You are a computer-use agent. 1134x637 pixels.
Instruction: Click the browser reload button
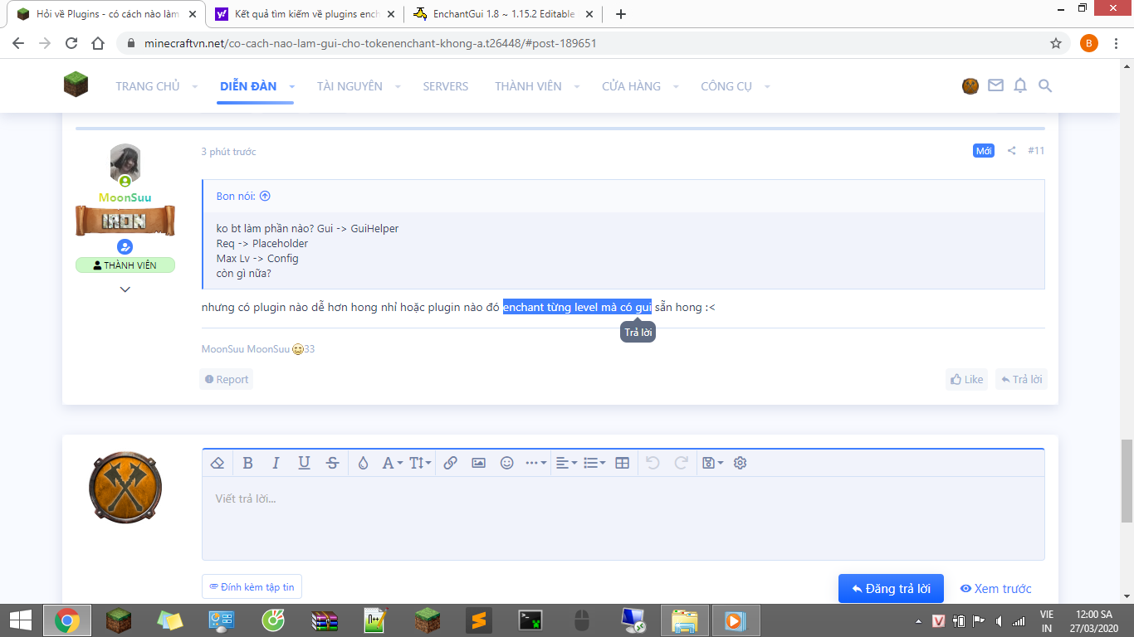71,43
